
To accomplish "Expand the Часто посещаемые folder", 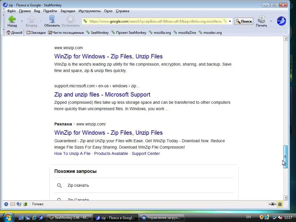I will click(x=66, y=32).
